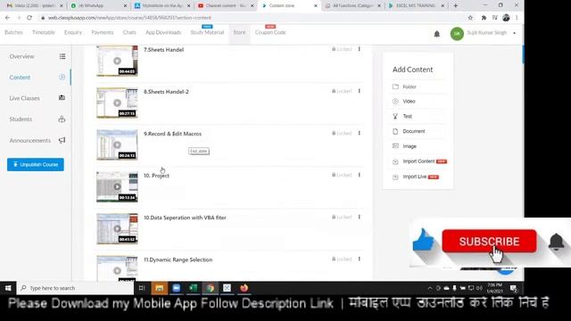Click the Import Live icon
The image size is (571, 321).
click(x=395, y=177)
